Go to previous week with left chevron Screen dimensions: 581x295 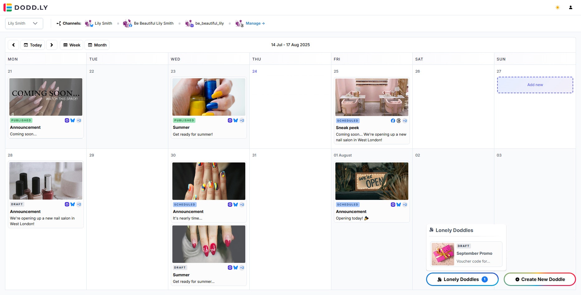(x=13, y=45)
